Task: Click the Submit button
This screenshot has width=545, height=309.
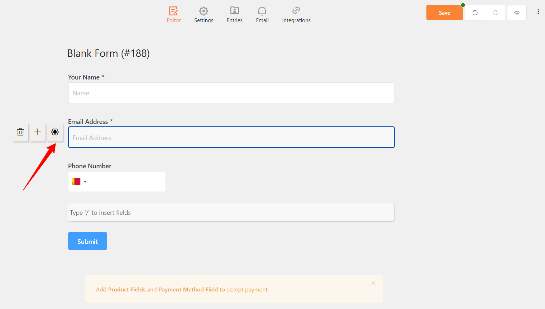Action: (87, 241)
